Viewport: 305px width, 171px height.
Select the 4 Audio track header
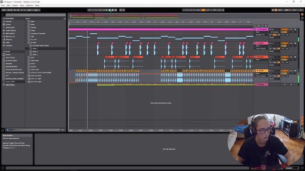click(263, 71)
